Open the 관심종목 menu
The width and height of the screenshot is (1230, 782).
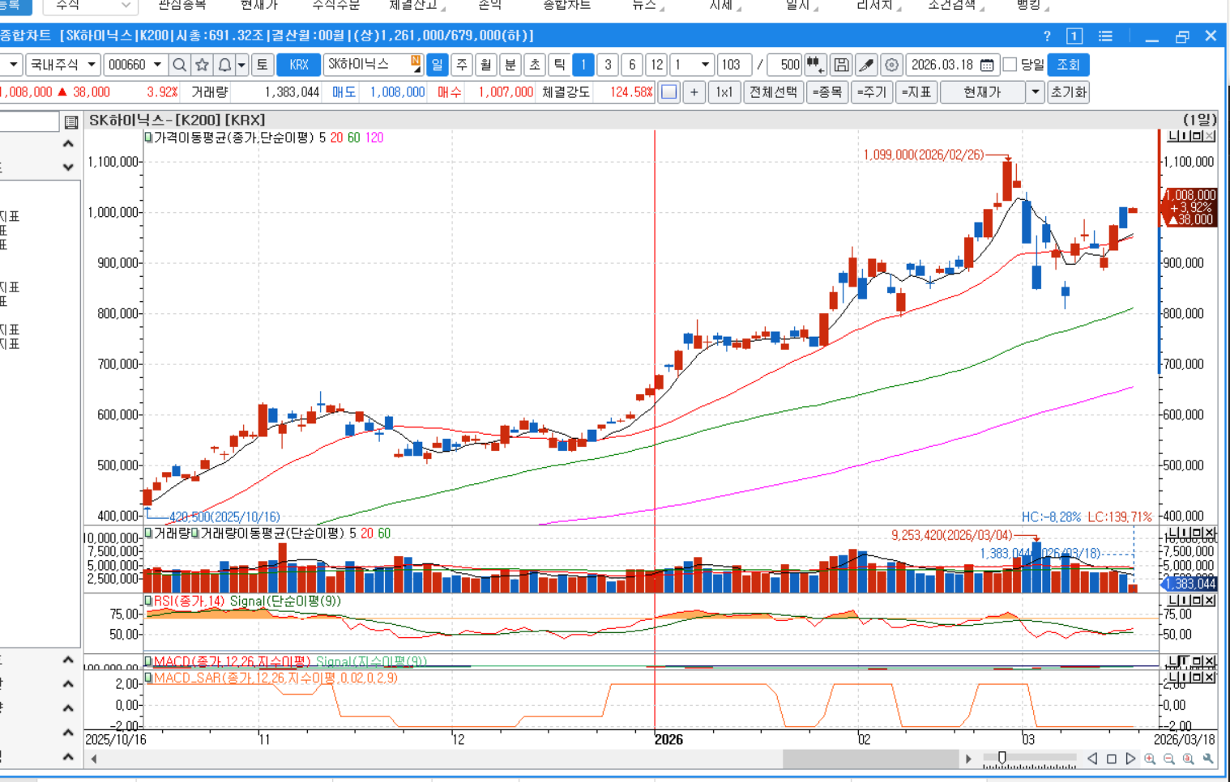click(x=182, y=5)
